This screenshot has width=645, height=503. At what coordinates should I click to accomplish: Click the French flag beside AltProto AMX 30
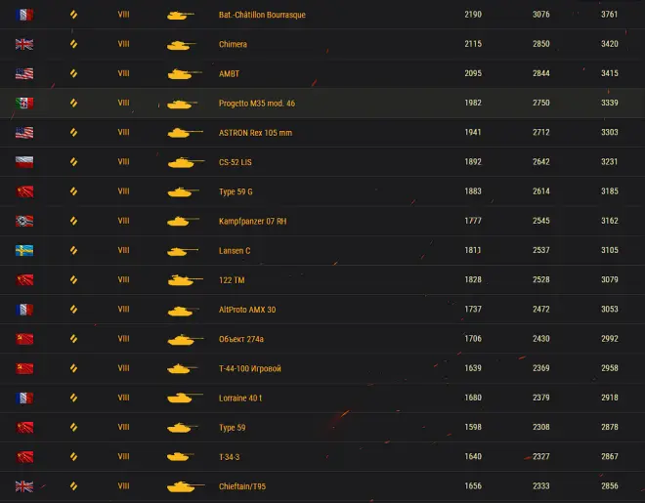[x=24, y=309]
